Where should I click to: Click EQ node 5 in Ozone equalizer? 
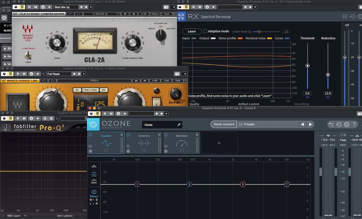(243, 184)
